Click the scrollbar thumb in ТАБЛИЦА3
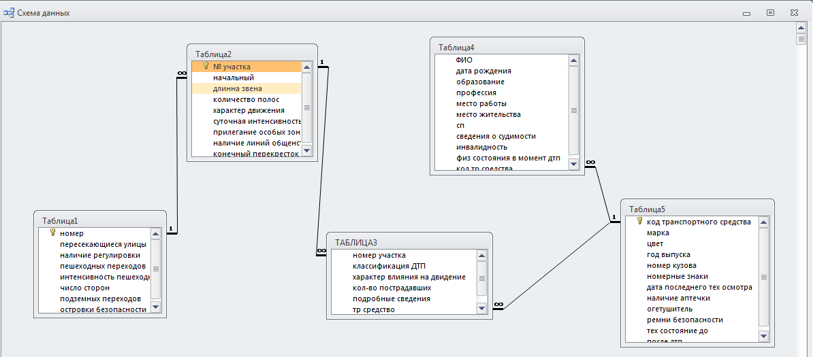The width and height of the screenshot is (813, 357). tap(481, 278)
